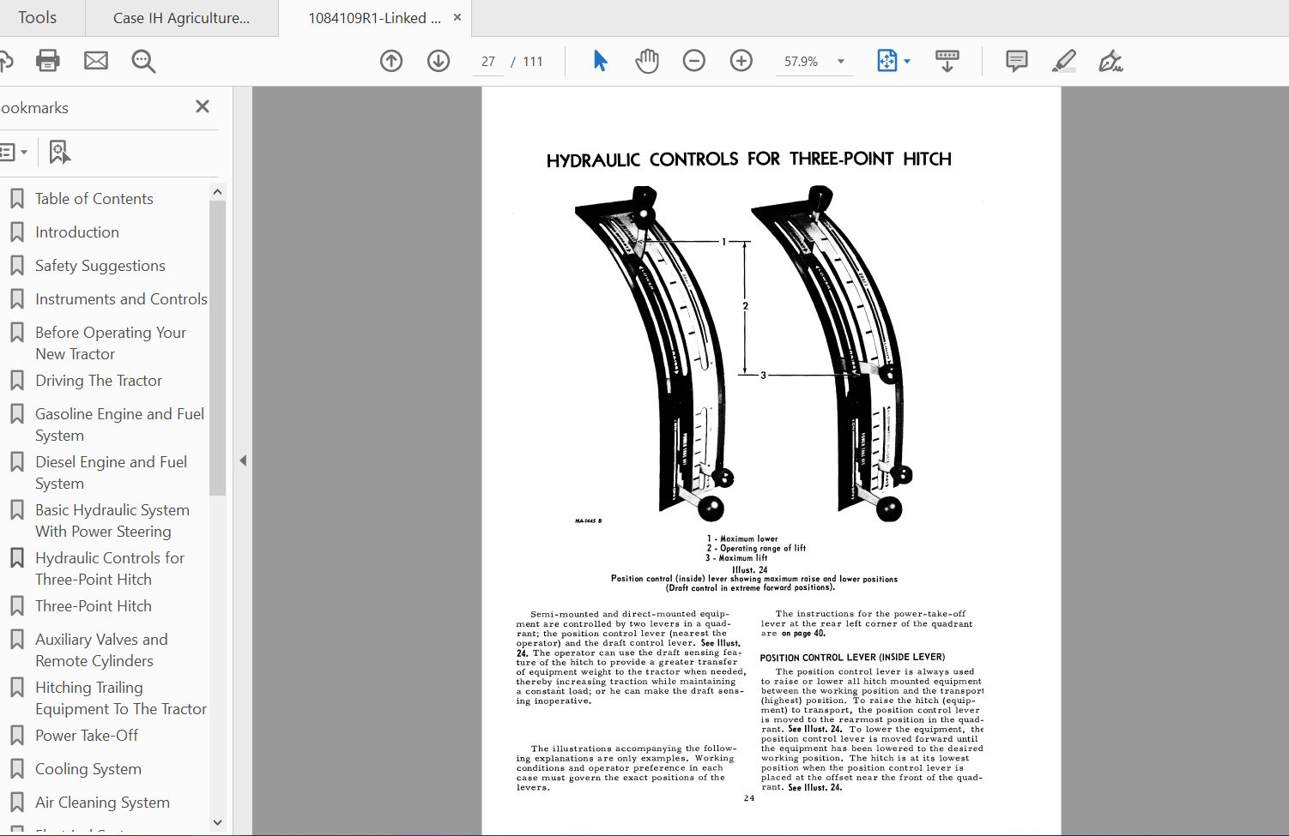
Task: Click bookmark icon beside Power Take-Off
Action: [16, 736]
